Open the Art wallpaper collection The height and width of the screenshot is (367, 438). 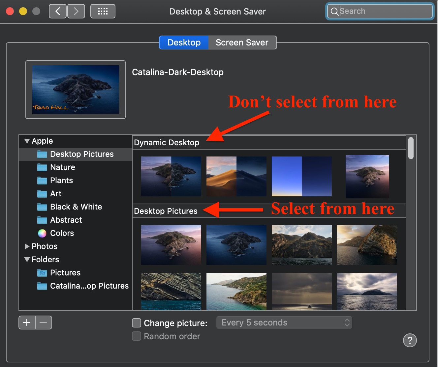55,193
